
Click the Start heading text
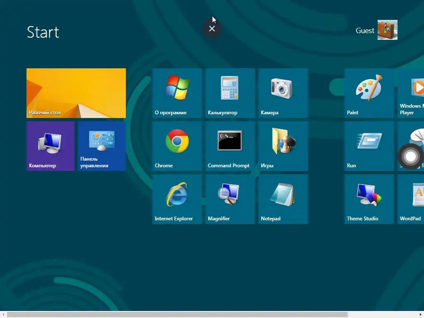tap(43, 32)
